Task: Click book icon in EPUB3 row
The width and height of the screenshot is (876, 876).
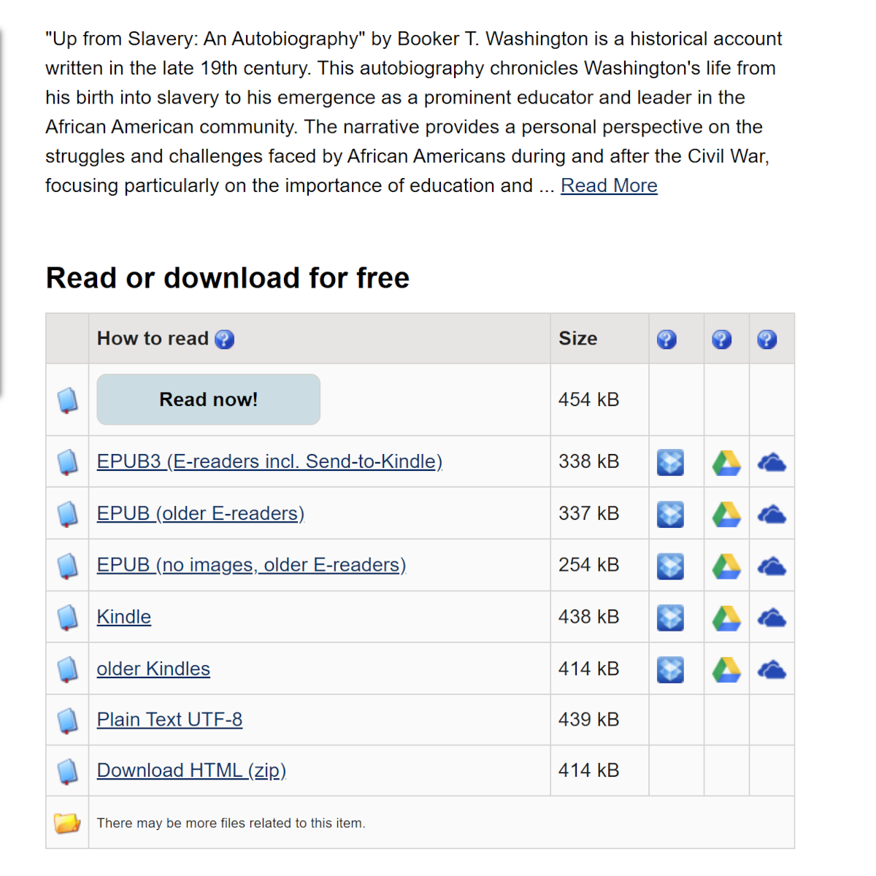Action: 67,462
